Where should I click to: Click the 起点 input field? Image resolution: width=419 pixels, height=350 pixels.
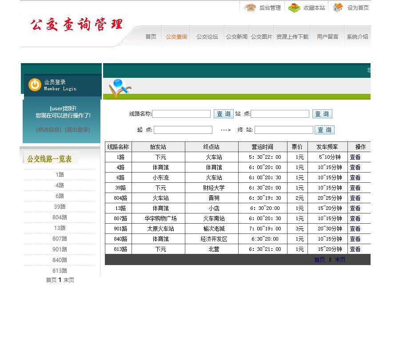tap(185, 129)
